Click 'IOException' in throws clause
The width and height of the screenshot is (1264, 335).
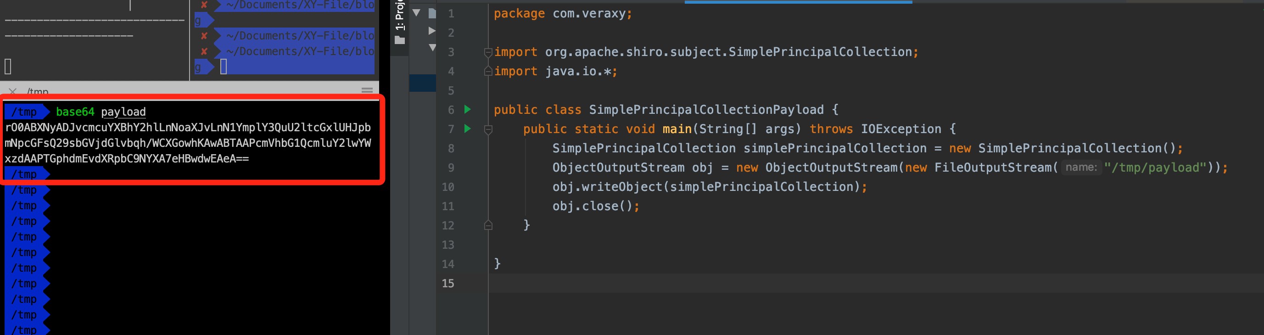(x=901, y=129)
